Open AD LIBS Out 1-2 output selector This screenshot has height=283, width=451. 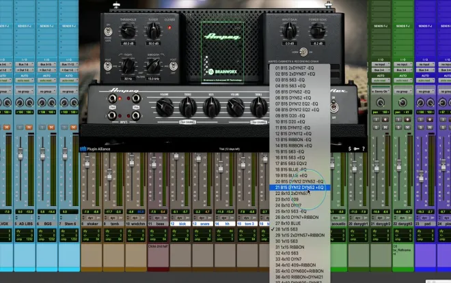click(24, 70)
